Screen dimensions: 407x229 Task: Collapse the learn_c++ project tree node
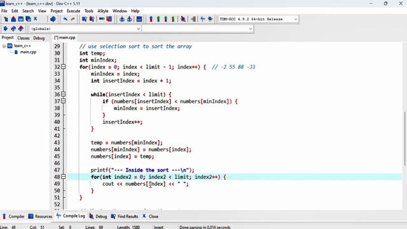[x=4, y=46]
